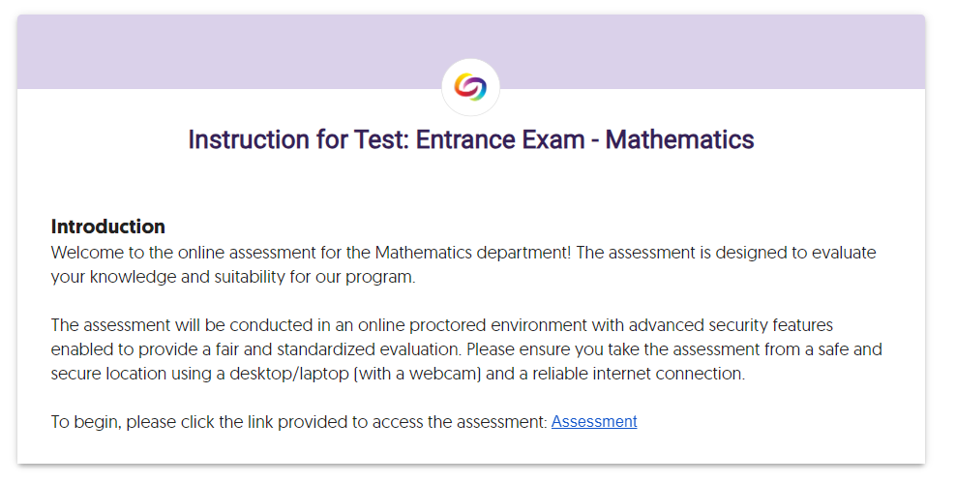Click the Instruction for Test page title

tap(470, 139)
